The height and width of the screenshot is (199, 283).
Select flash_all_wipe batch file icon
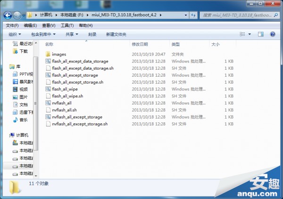pos(48,89)
